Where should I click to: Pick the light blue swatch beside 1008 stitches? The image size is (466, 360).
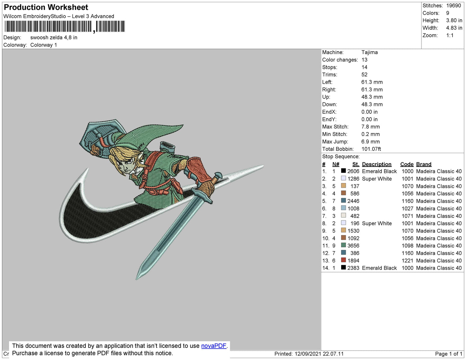click(343, 208)
